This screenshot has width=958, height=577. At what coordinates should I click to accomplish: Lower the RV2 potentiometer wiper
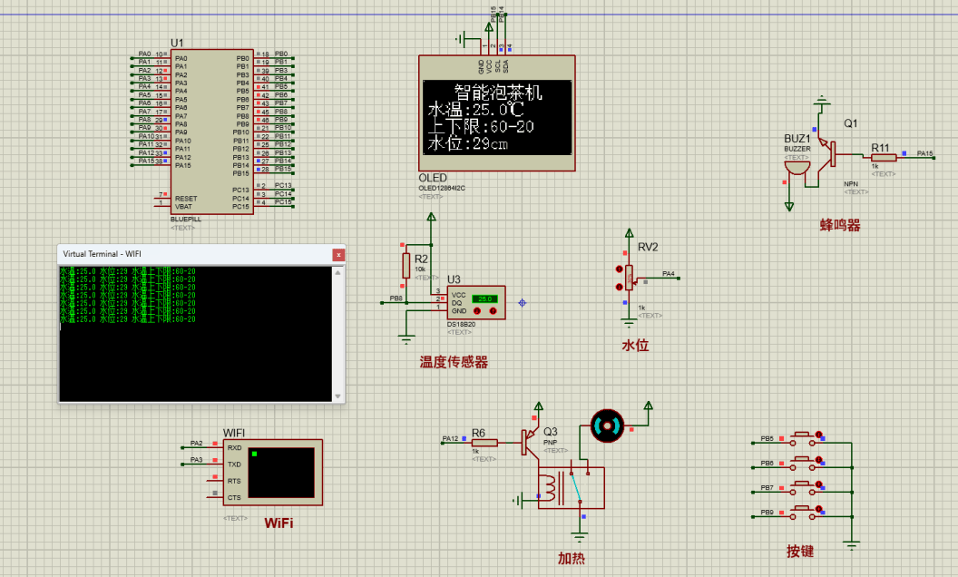click(x=620, y=286)
